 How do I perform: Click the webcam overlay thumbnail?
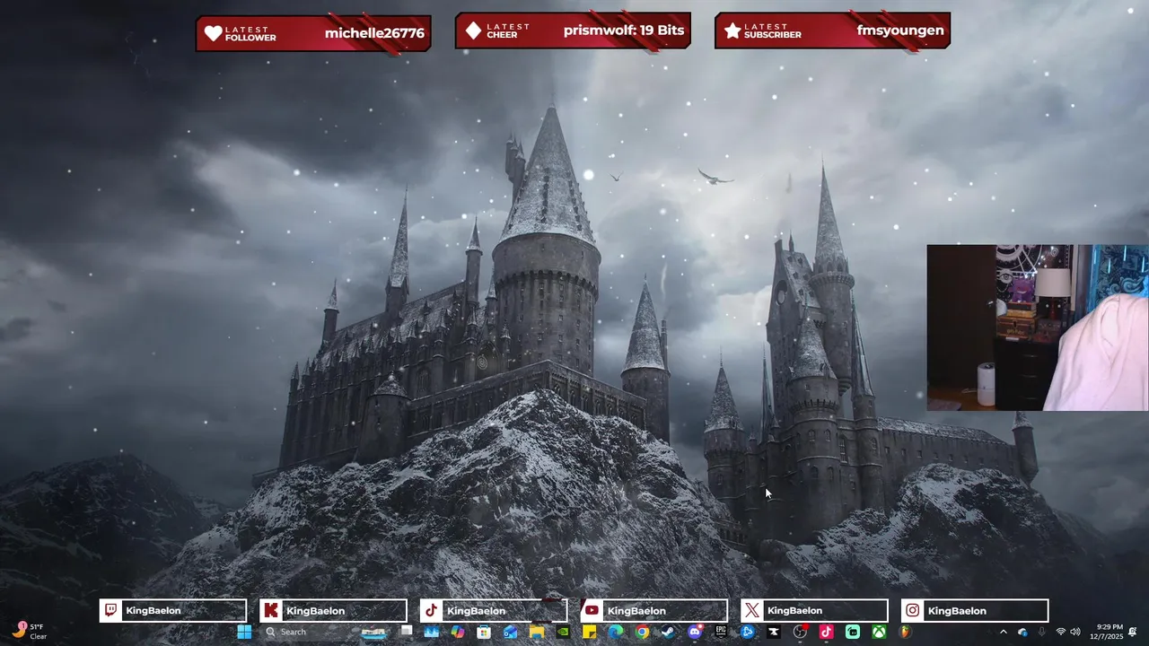[1038, 327]
